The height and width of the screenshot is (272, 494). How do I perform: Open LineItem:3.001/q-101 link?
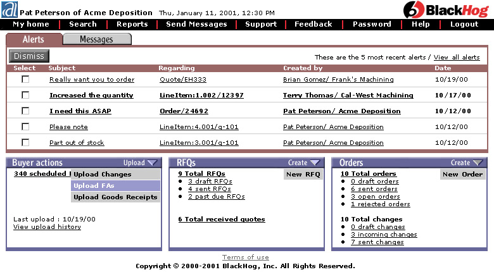point(199,142)
